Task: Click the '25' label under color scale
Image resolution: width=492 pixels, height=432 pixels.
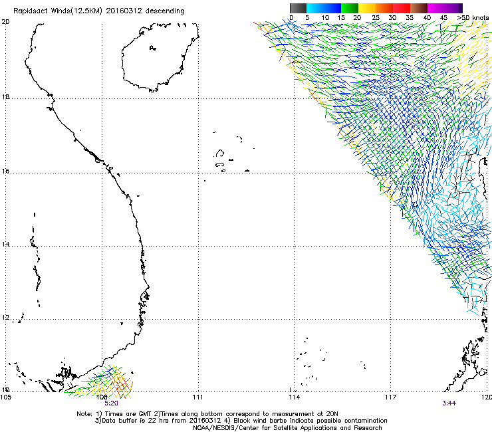Action: point(376,18)
